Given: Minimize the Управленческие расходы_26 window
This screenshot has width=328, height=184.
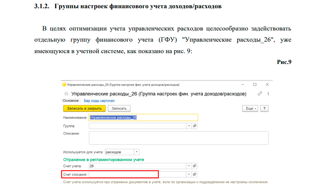Looking at the screenshot, I should pyautogui.click(x=243, y=84).
